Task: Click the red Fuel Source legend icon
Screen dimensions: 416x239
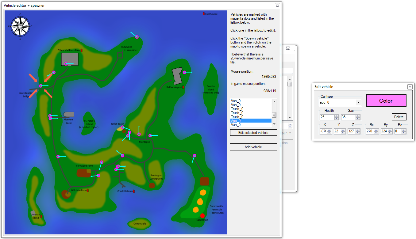Action: point(203,14)
